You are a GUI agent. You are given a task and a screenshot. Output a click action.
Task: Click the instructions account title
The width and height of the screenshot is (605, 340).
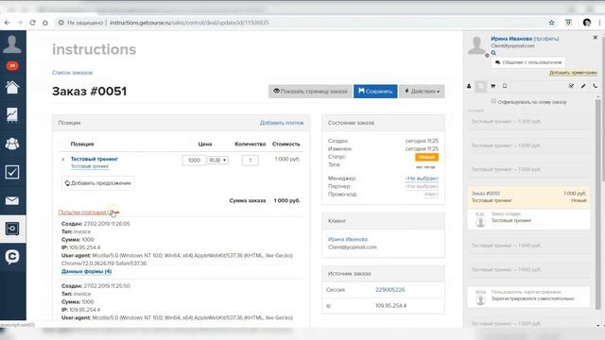click(x=95, y=49)
